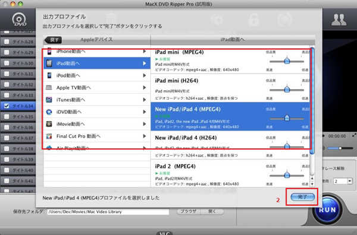Check the タイトル41 checkbox
Viewport: 357px width, 235px height.
pos(7,181)
